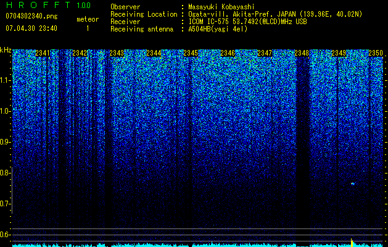
Task: Click the 2341 time marker
Action: click(43, 53)
